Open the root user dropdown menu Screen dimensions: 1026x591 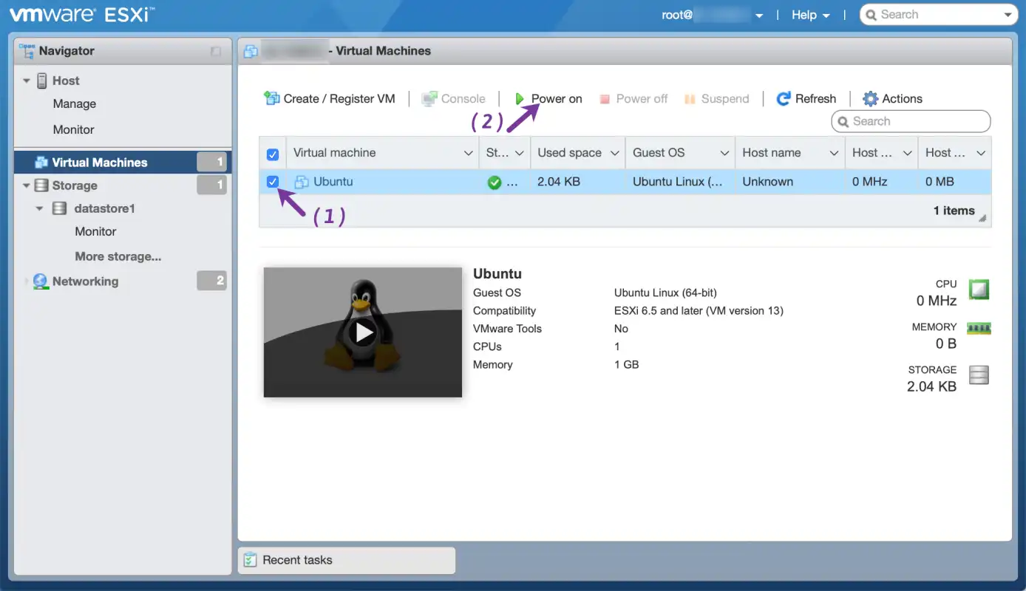(x=713, y=15)
